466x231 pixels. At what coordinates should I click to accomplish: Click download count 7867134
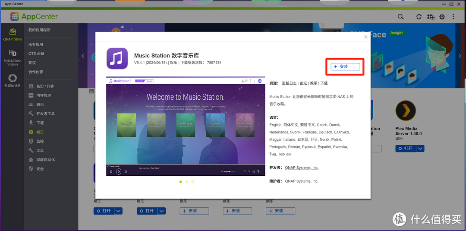[x=214, y=63]
